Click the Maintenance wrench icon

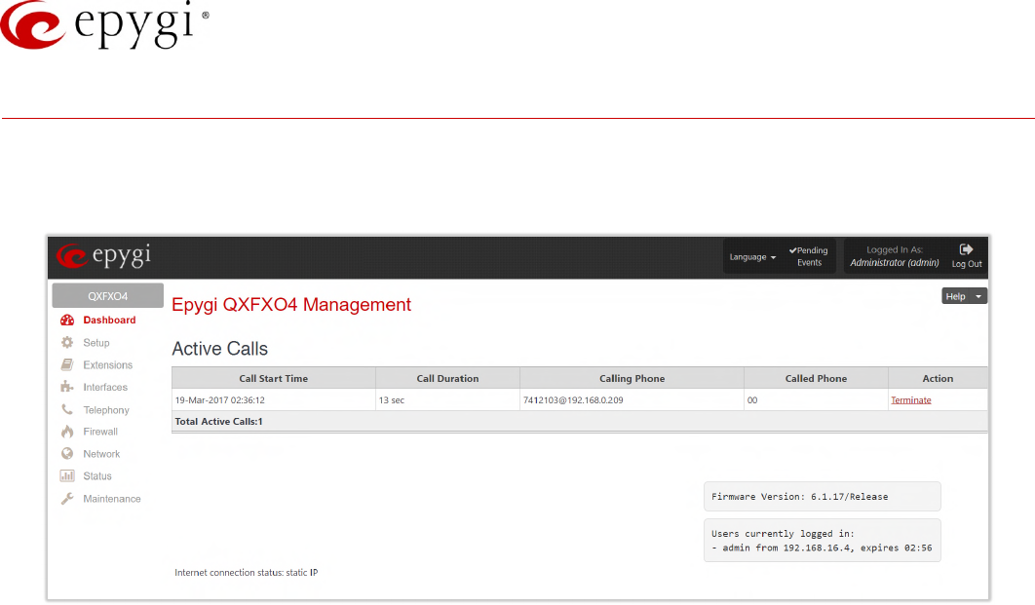67,499
